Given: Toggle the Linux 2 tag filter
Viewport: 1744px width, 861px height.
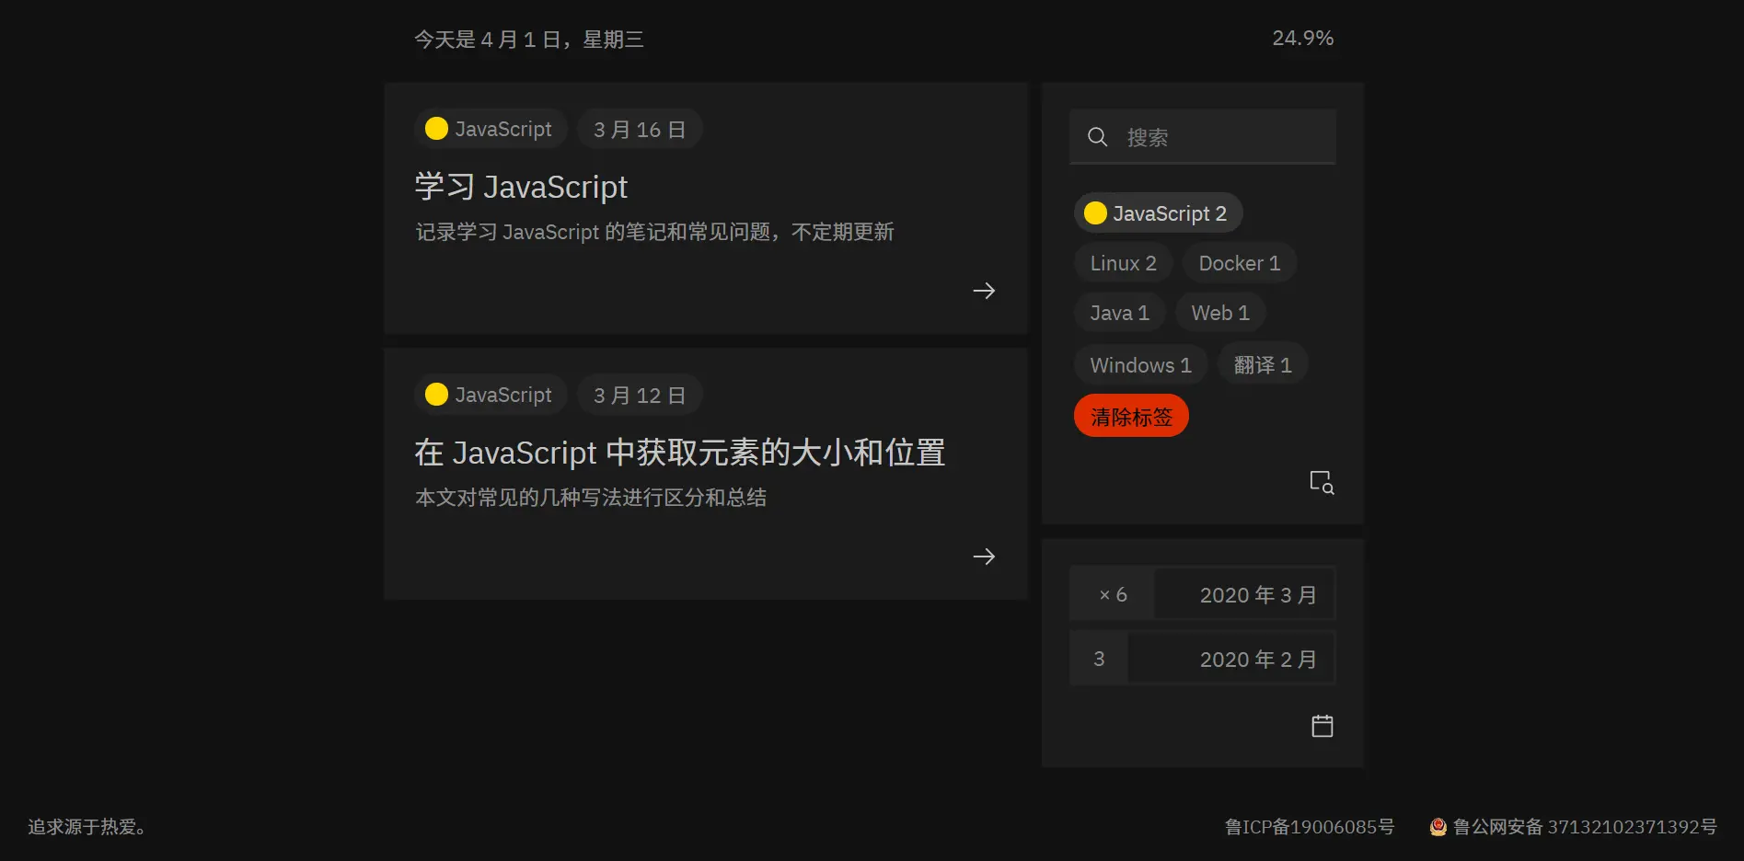Looking at the screenshot, I should point(1123,263).
